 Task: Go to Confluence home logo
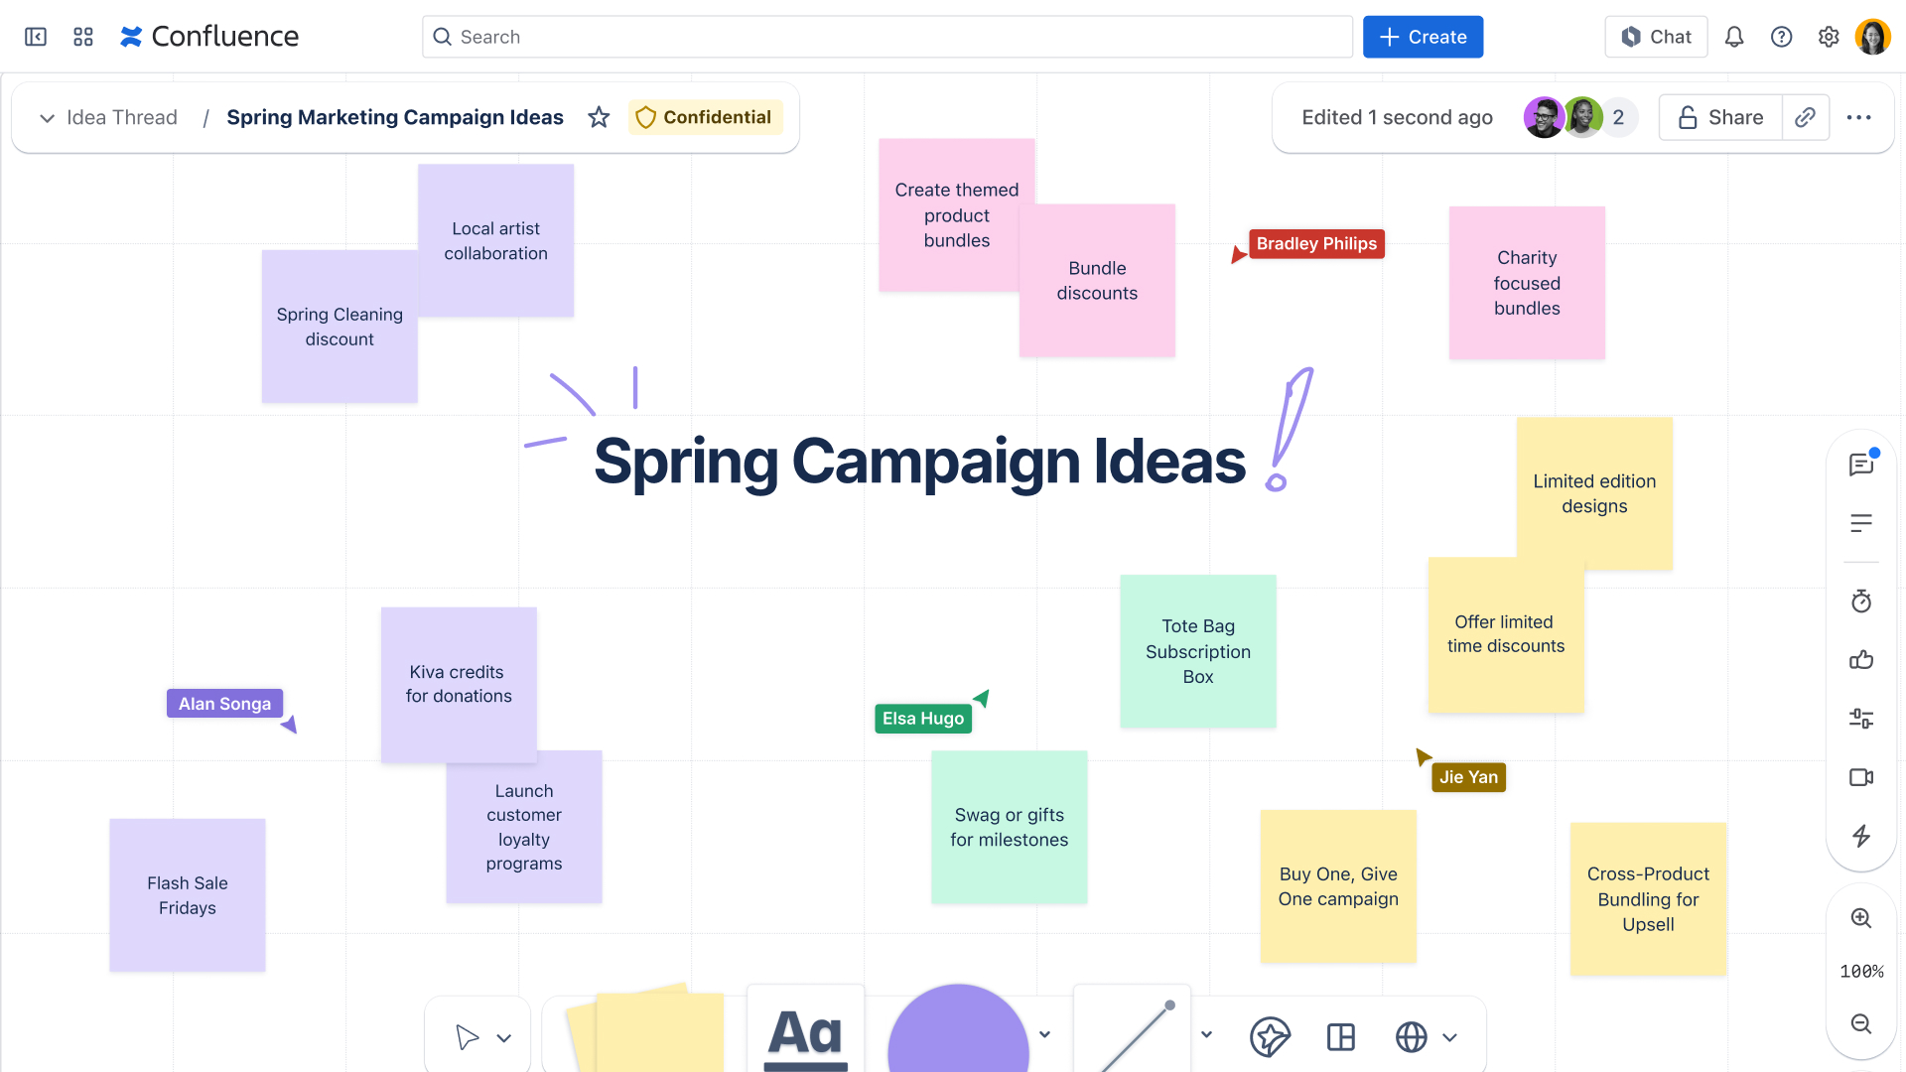pyautogui.click(x=209, y=37)
